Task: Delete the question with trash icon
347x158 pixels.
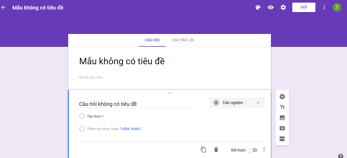Action: pos(216,150)
